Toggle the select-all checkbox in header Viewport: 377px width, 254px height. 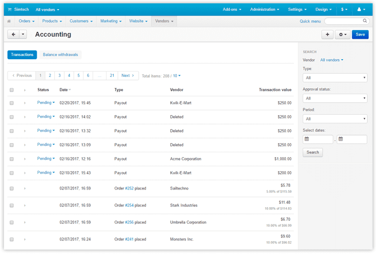coord(12,90)
